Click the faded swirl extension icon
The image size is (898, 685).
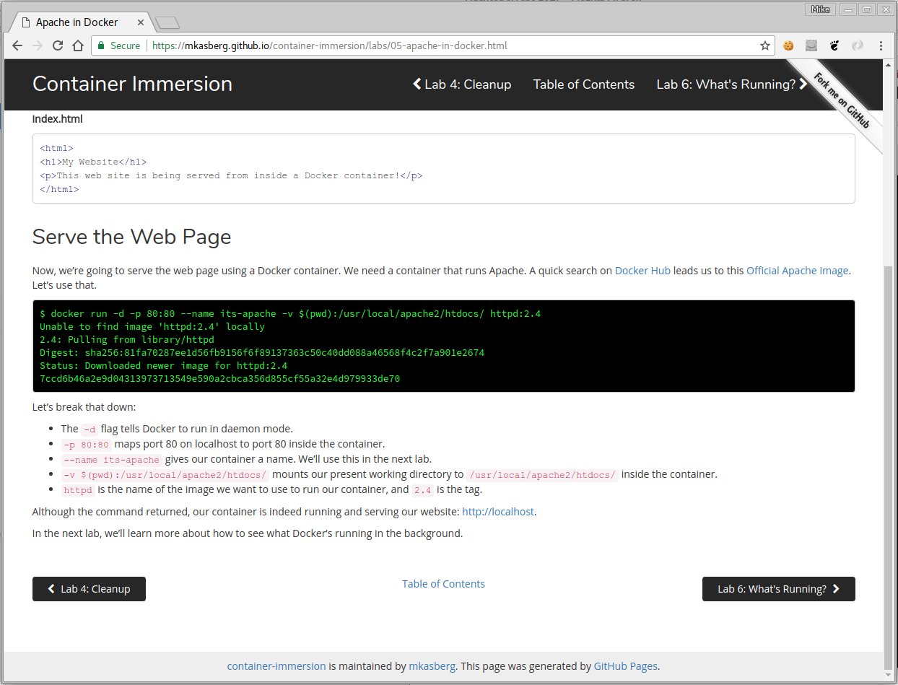coord(858,45)
